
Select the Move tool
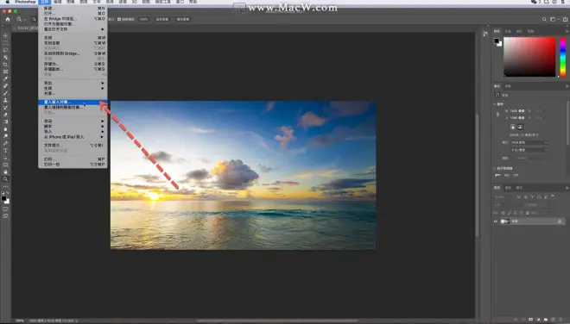[x=5, y=36]
